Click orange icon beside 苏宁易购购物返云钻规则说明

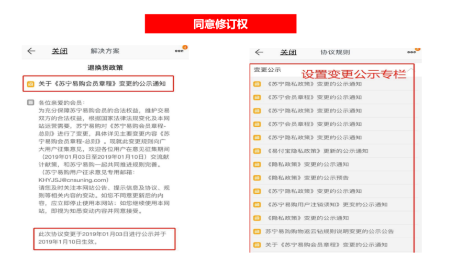coord(257,231)
